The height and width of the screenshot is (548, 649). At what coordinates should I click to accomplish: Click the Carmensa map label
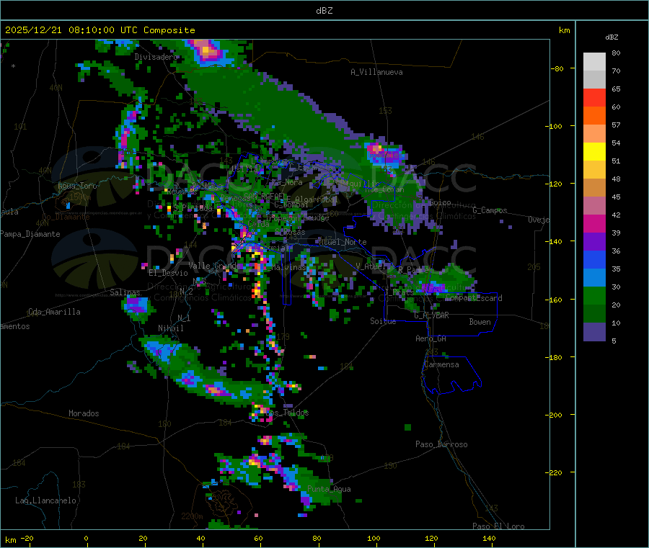pos(441,364)
